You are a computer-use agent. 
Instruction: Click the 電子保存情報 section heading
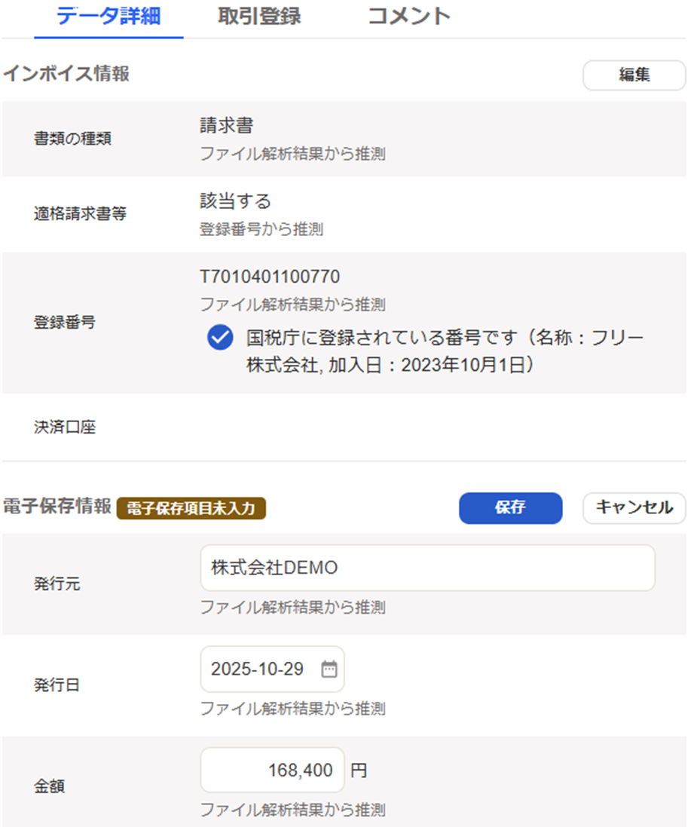tap(58, 506)
